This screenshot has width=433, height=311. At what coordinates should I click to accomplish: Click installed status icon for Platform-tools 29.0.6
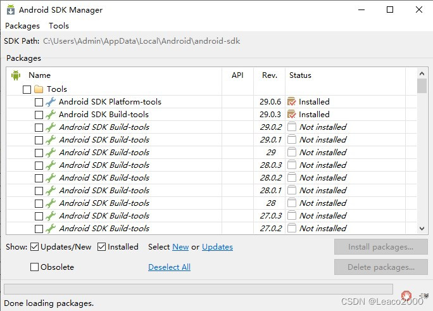point(292,101)
